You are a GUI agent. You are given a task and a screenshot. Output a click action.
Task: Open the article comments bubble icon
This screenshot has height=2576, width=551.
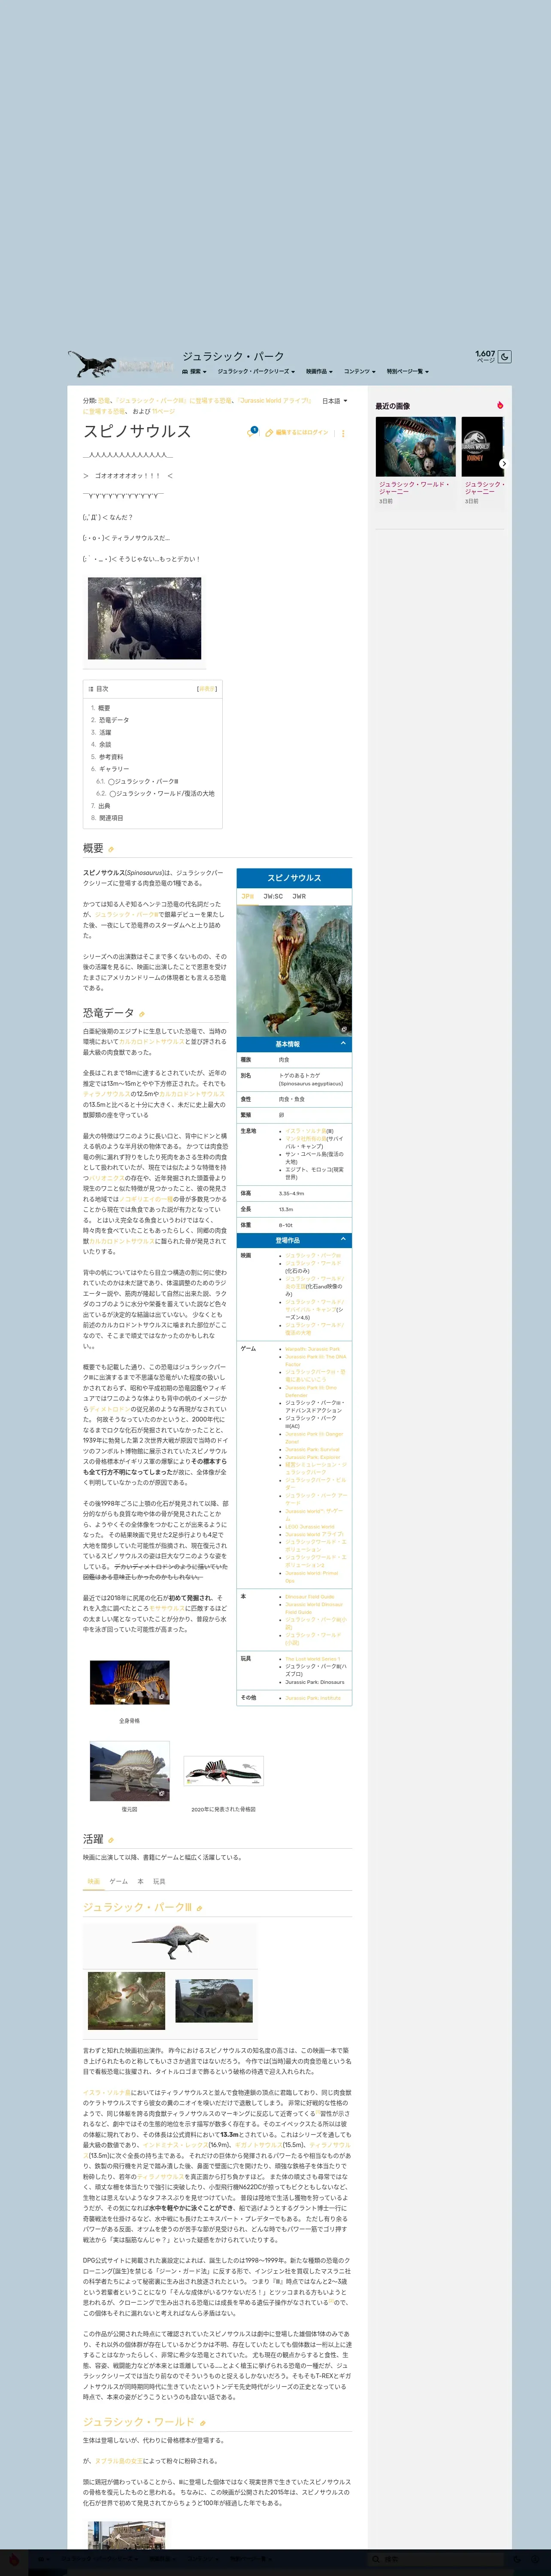tap(252, 433)
